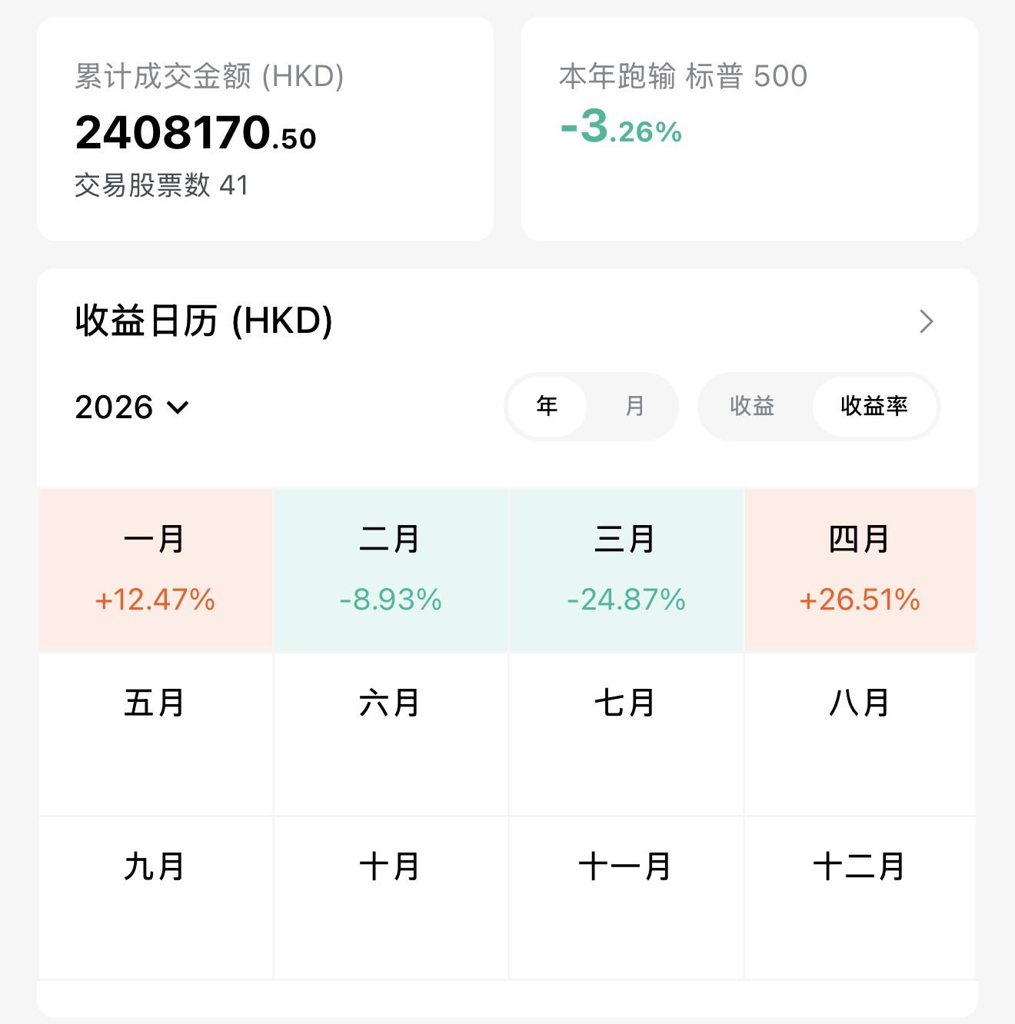Select the August (八月) cell

coord(860,733)
